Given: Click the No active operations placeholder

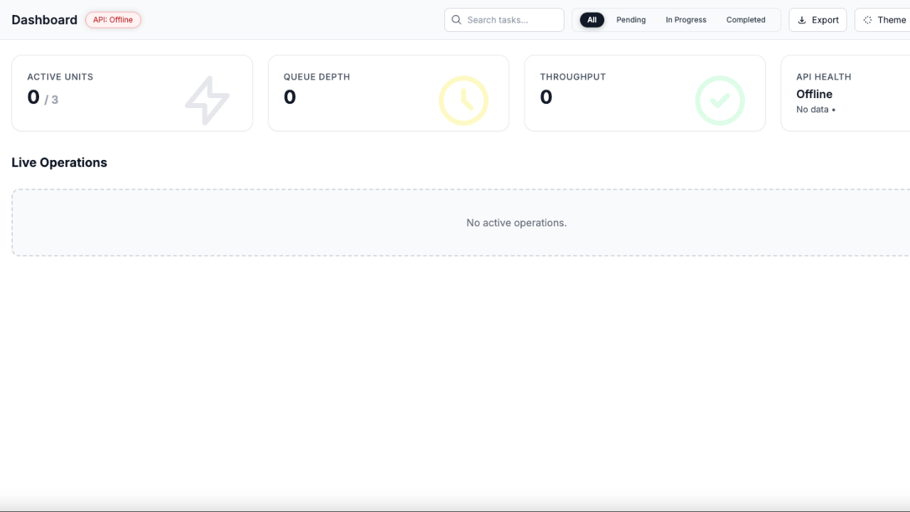Looking at the screenshot, I should point(516,223).
